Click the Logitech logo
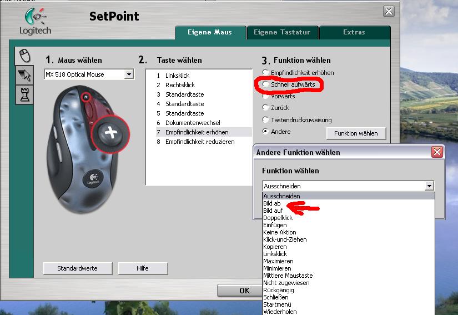This screenshot has height=315, width=458. (36, 21)
